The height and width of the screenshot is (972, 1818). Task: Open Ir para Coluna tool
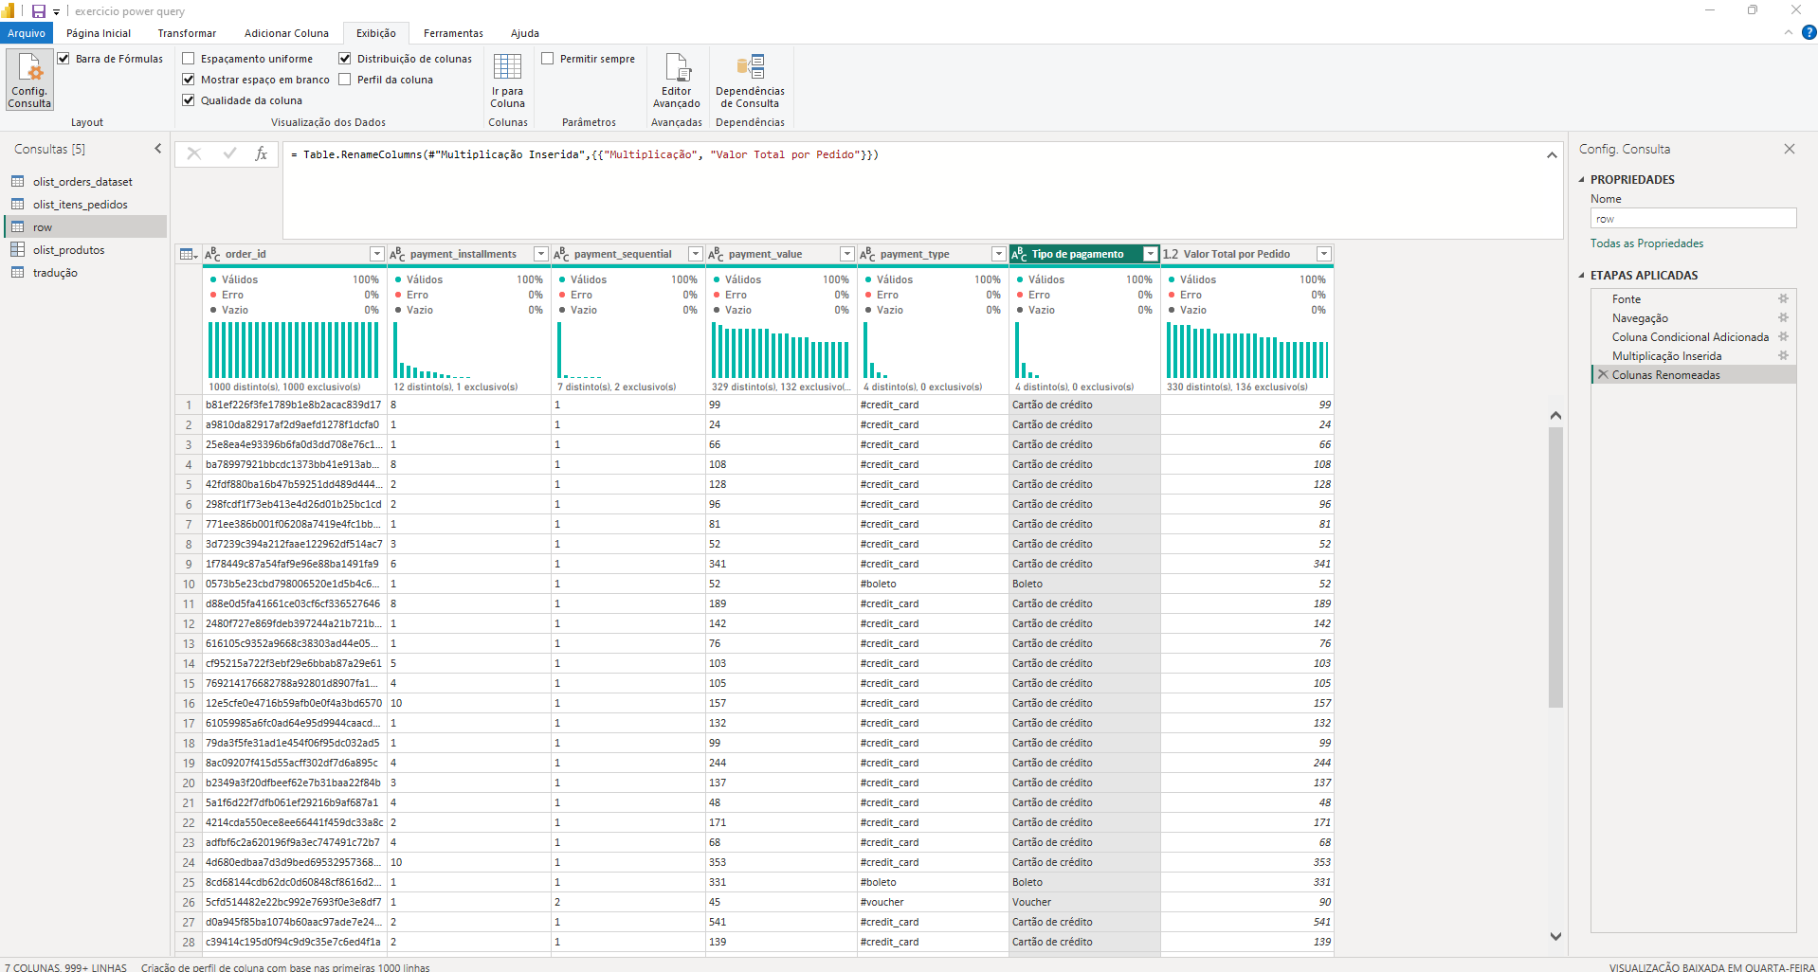click(507, 80)
